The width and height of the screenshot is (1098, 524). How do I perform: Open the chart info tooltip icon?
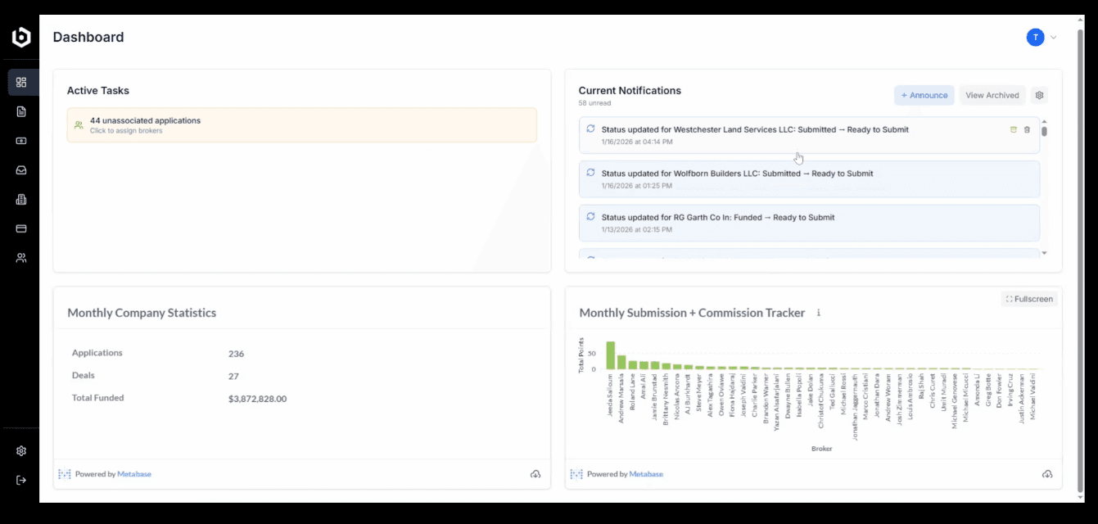(818, 312)
